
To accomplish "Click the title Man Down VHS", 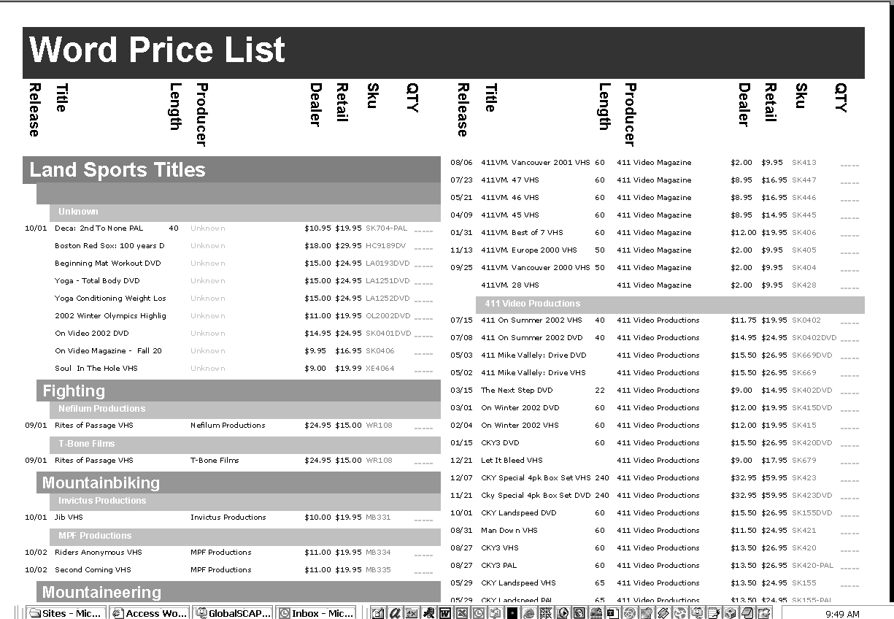I will (509, 531).
